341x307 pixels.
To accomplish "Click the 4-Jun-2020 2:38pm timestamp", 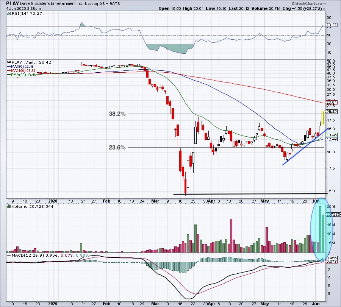I will click(x=23, y=9).
